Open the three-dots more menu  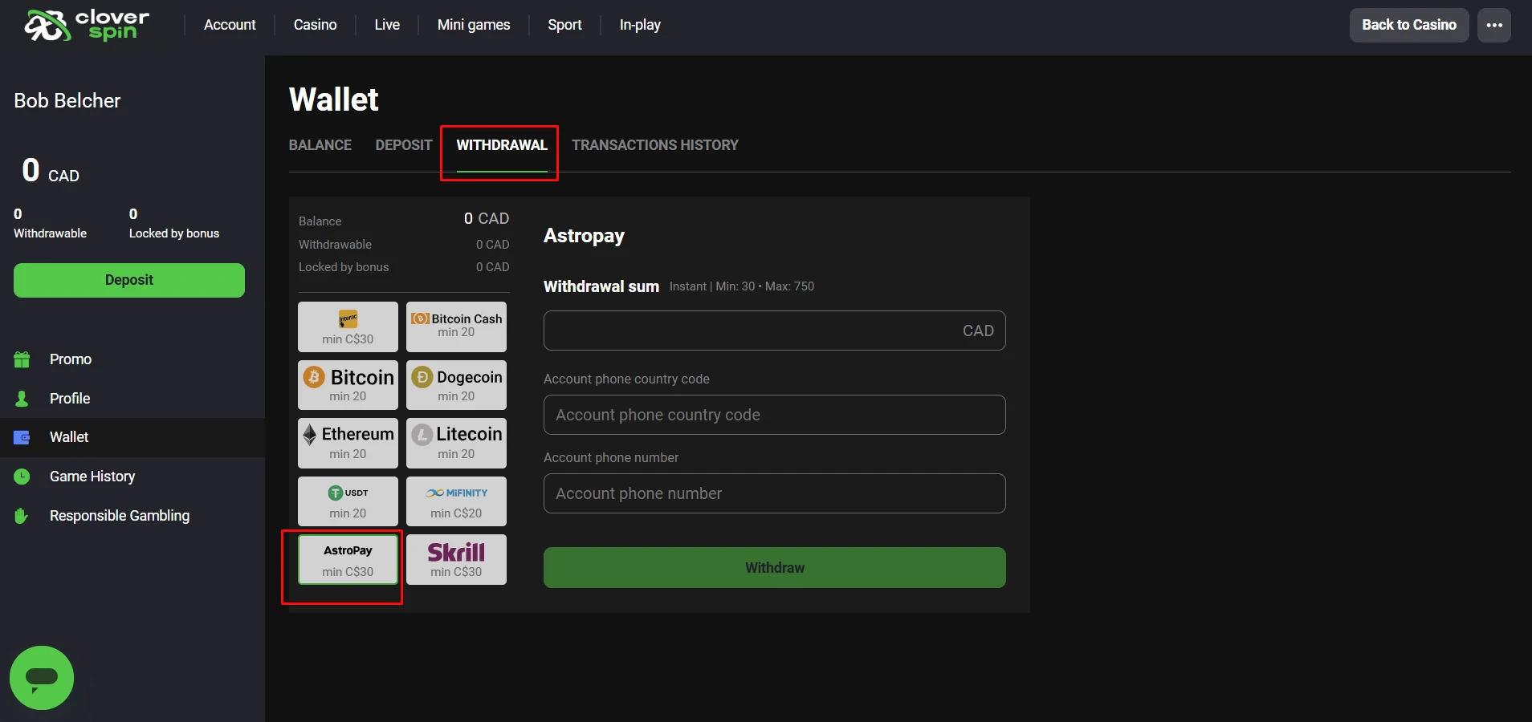pos(1494,25)
